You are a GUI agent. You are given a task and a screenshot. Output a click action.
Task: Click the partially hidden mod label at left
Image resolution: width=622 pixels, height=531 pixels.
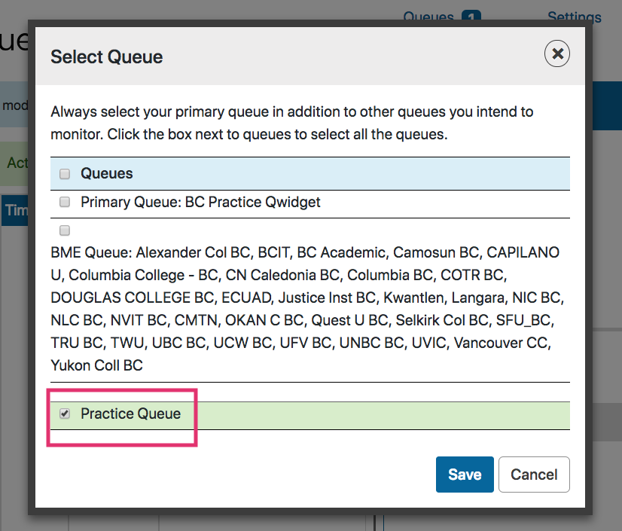pyautogui.click(x=14, y=105)
